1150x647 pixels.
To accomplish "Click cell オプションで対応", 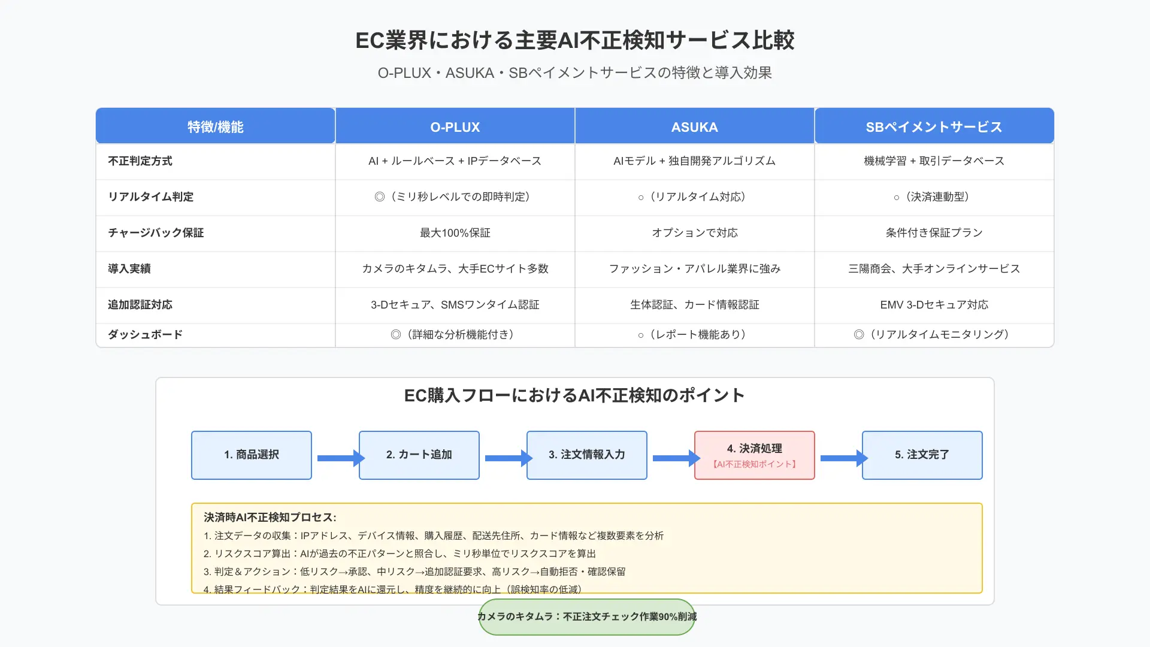I will point(695,233).
